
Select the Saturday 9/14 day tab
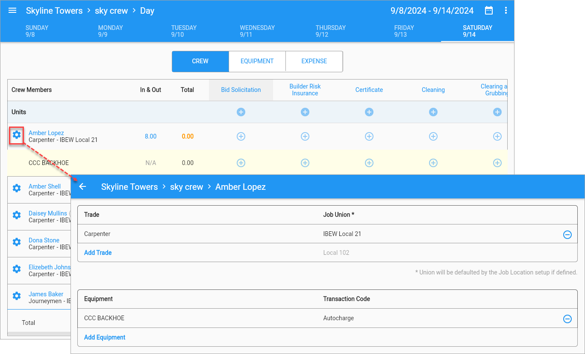[x=477, y=31]
